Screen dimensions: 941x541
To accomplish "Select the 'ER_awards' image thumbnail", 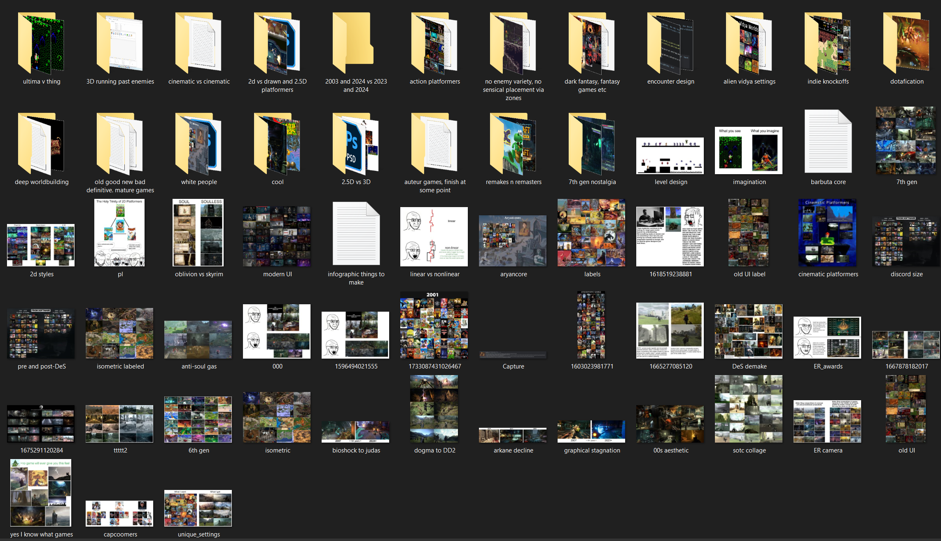I will pos(827,338).
